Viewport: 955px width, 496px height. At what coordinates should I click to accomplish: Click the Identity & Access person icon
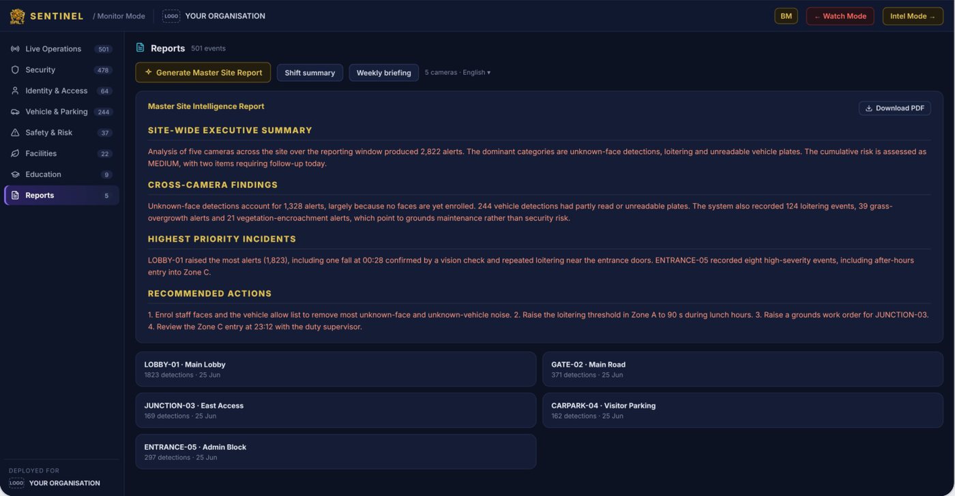15,91
